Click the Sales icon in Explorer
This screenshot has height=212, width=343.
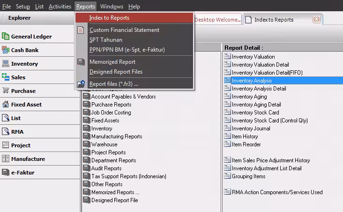click(x=6, y=77)
